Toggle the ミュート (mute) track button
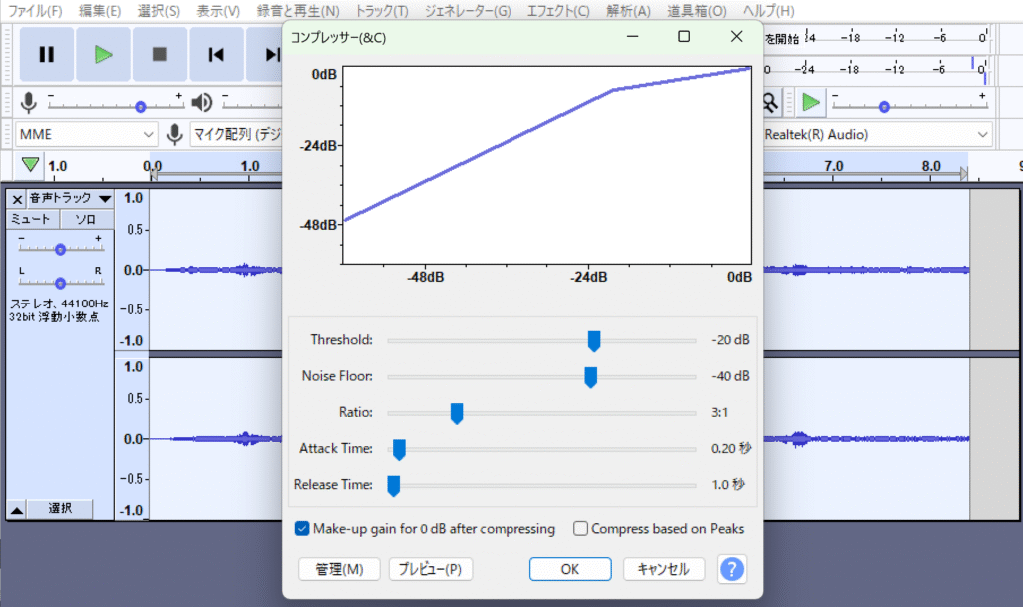The image size is (1023, 607). (x=32, y=219)
